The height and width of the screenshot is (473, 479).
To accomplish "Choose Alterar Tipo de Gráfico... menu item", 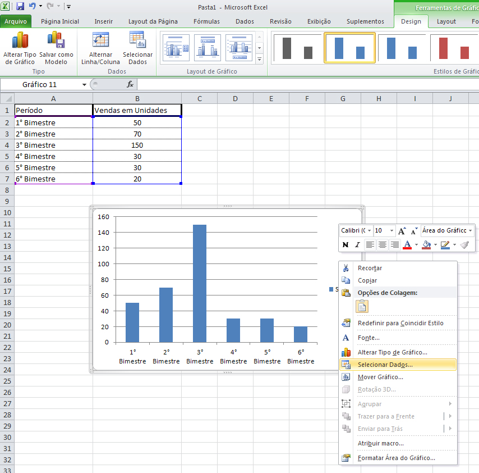I will tap(398, 352).
